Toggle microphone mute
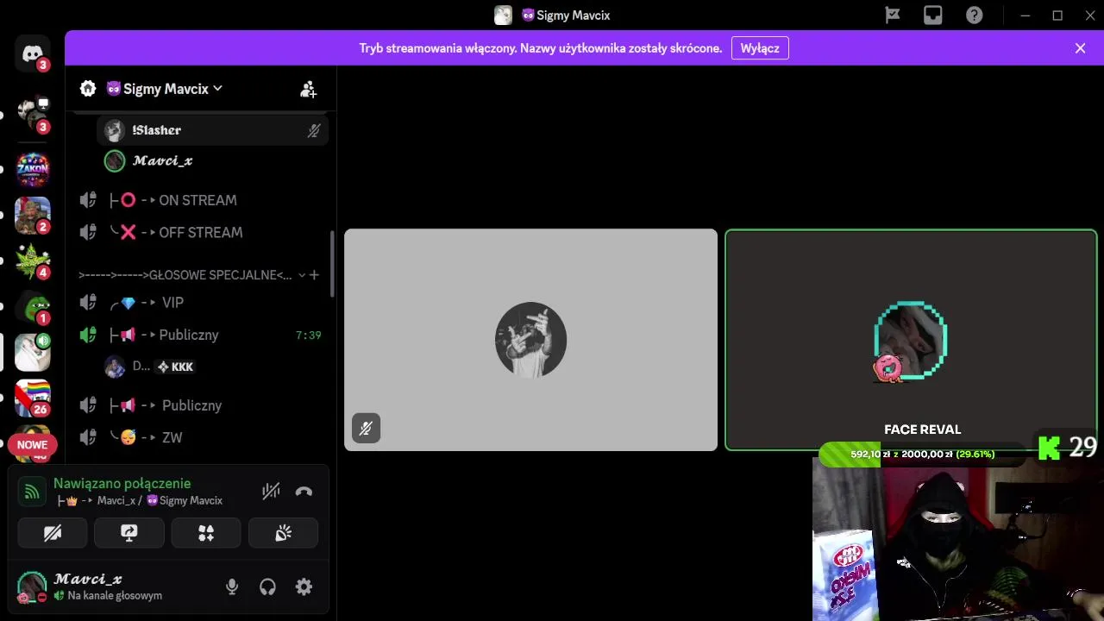The width and height of the screenshot is (1104, 621). point(232,586)
